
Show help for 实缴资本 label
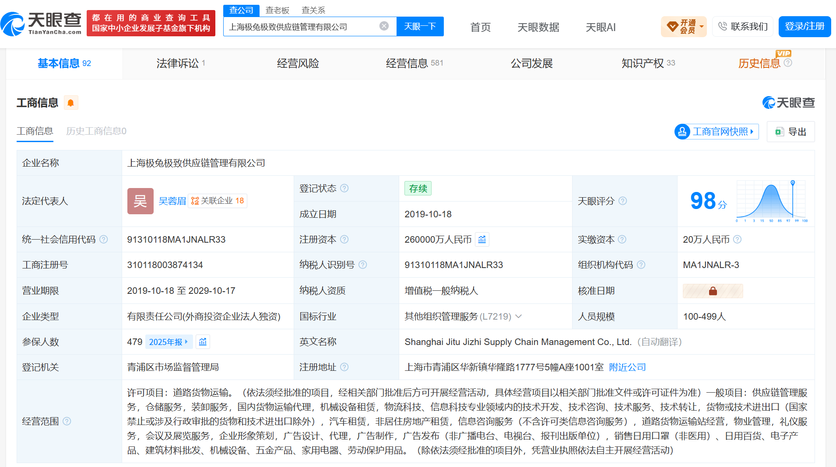point(622,240)
